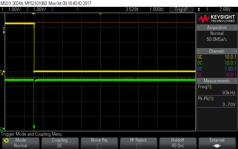Image resolution: width=238 pixels, height=149 pixels.
Task: Click the channel 2 ground reference marker
Action: [2, 129]
